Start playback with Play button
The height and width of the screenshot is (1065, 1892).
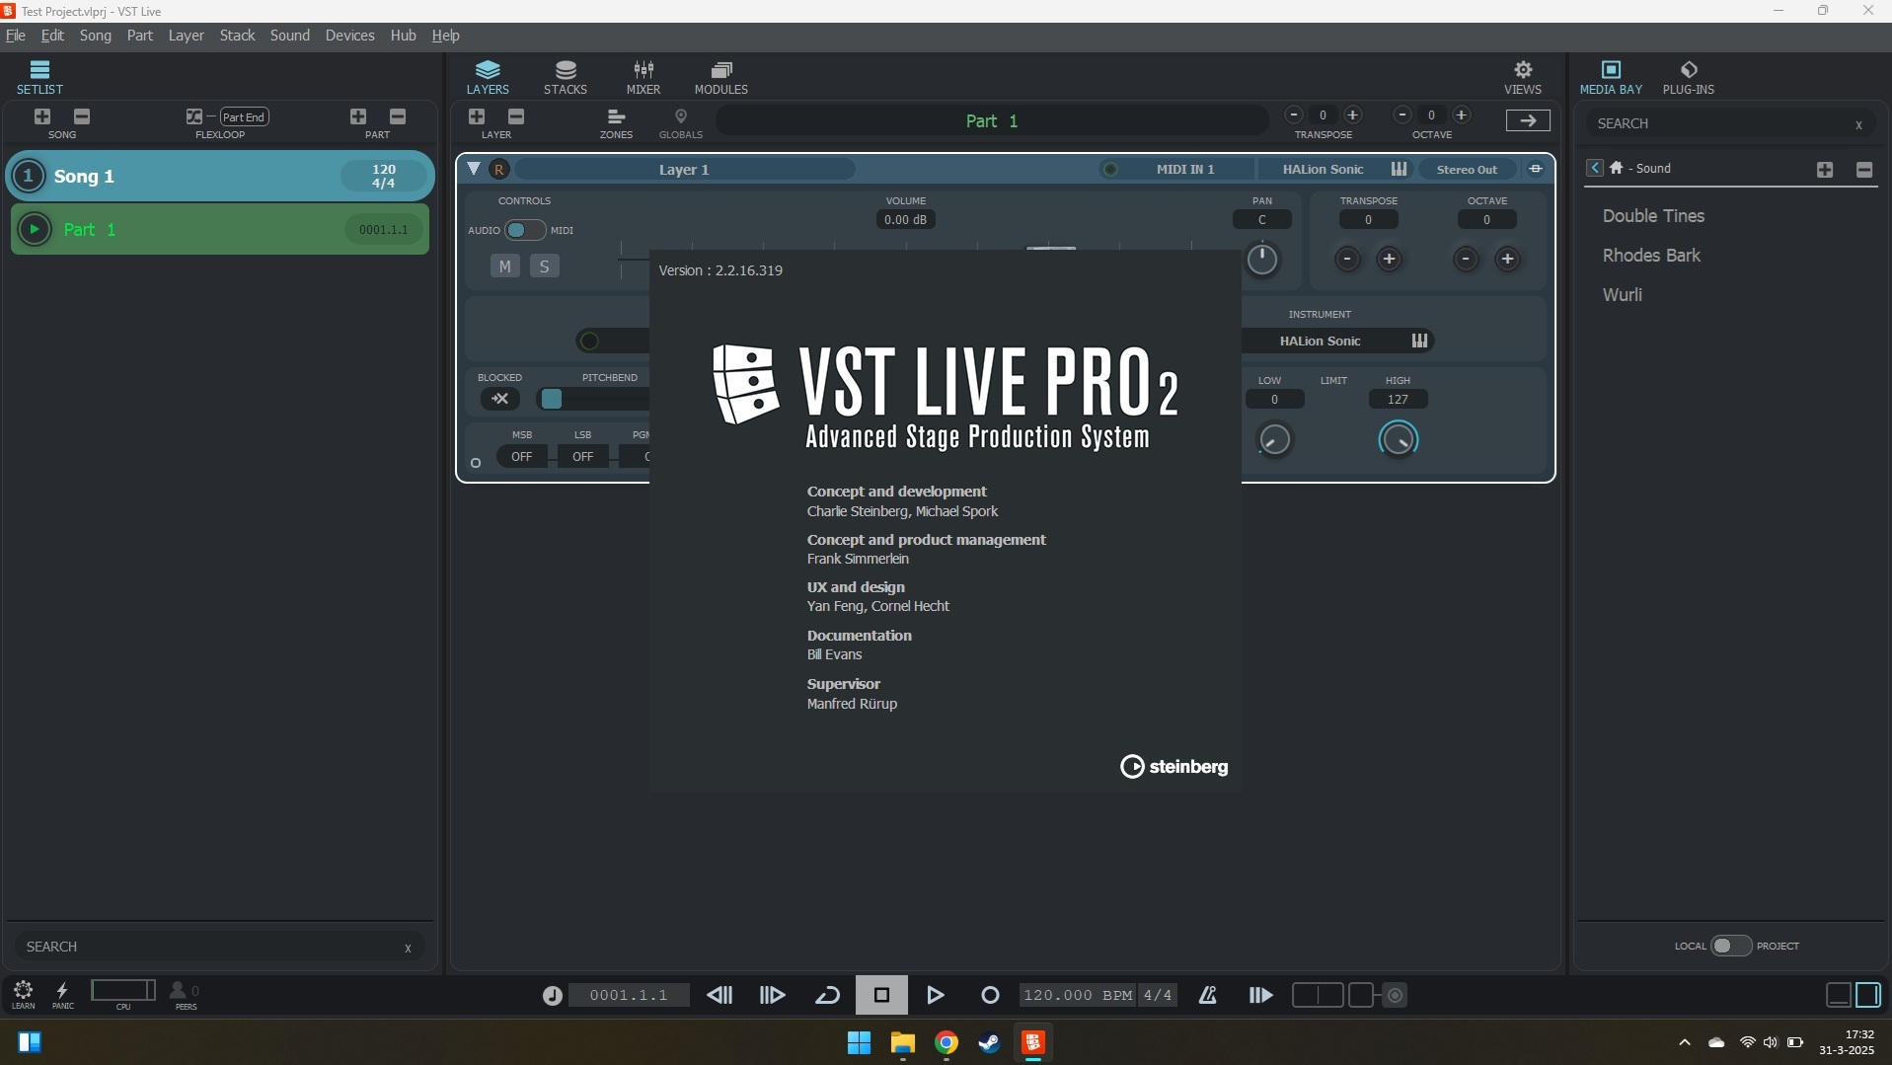935,995
